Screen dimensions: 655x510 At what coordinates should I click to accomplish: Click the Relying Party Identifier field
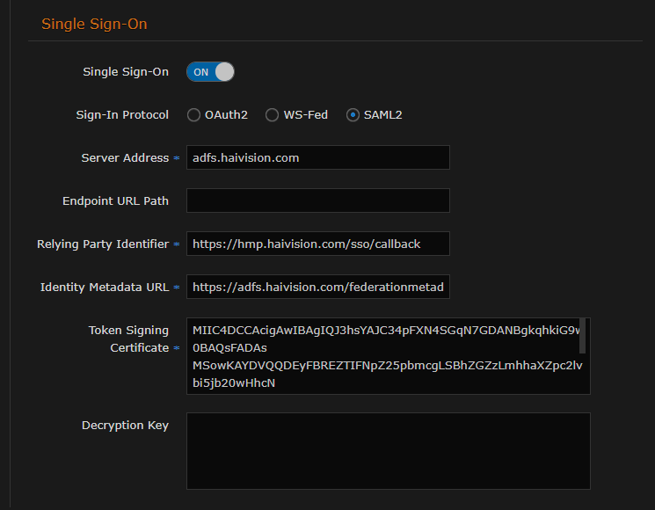click(x=317, y=244)
